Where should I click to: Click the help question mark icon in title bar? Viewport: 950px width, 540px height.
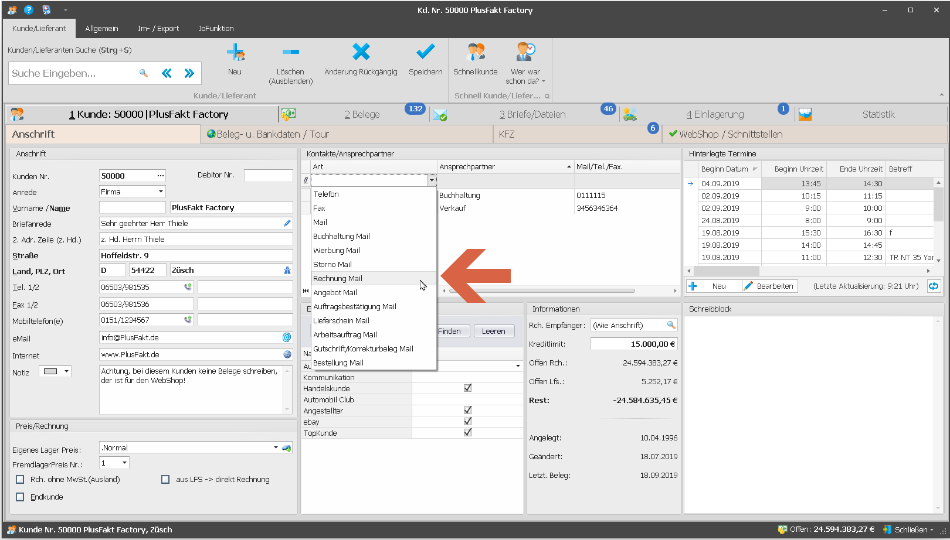pyautogui.click(x=28, y=10)
